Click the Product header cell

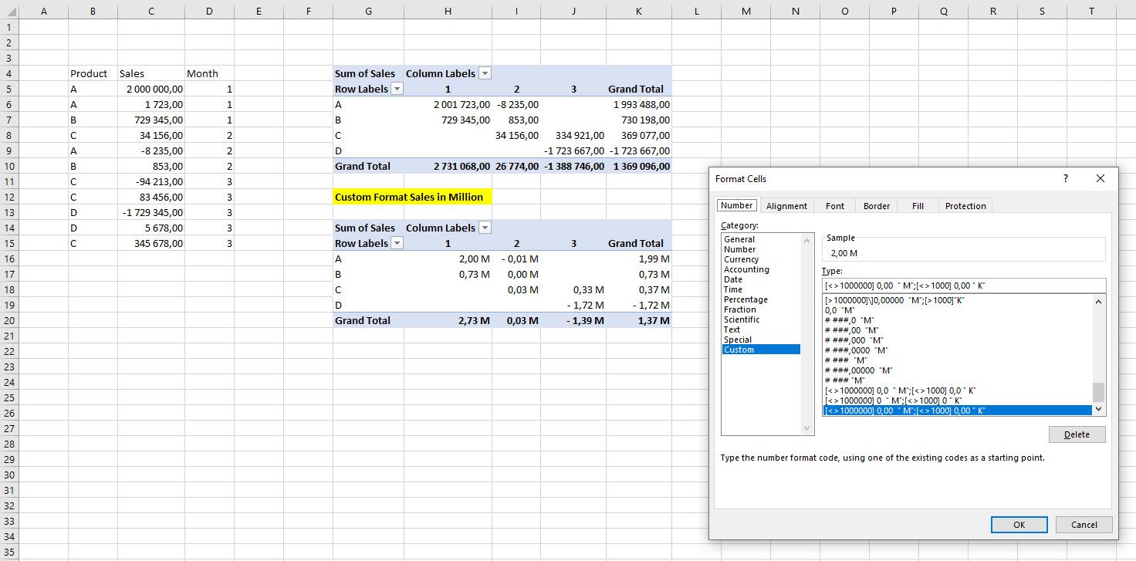[93, 73]
